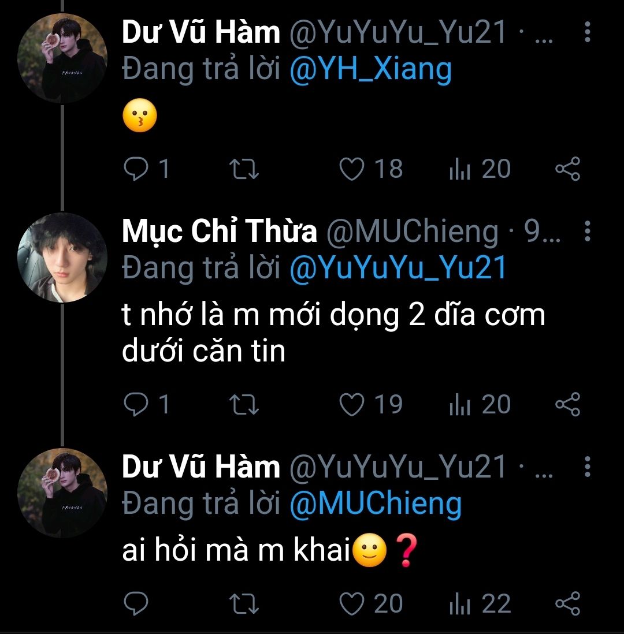624x634 pixels.
Task: Share the last 'ai hỏi mà m khai' tweet
Action: tap(567, 603)
